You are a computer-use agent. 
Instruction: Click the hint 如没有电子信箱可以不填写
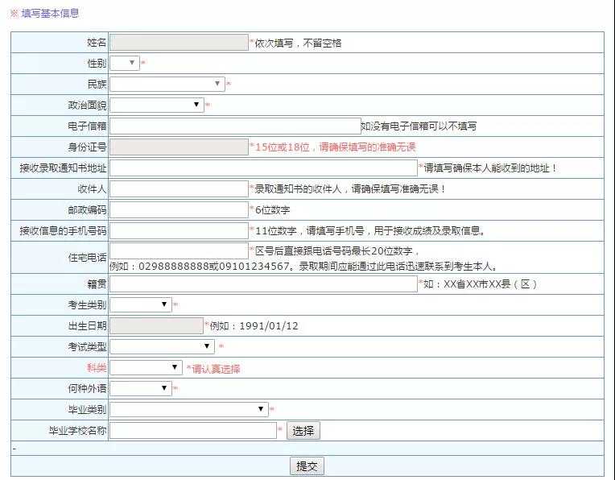point(419,126)
